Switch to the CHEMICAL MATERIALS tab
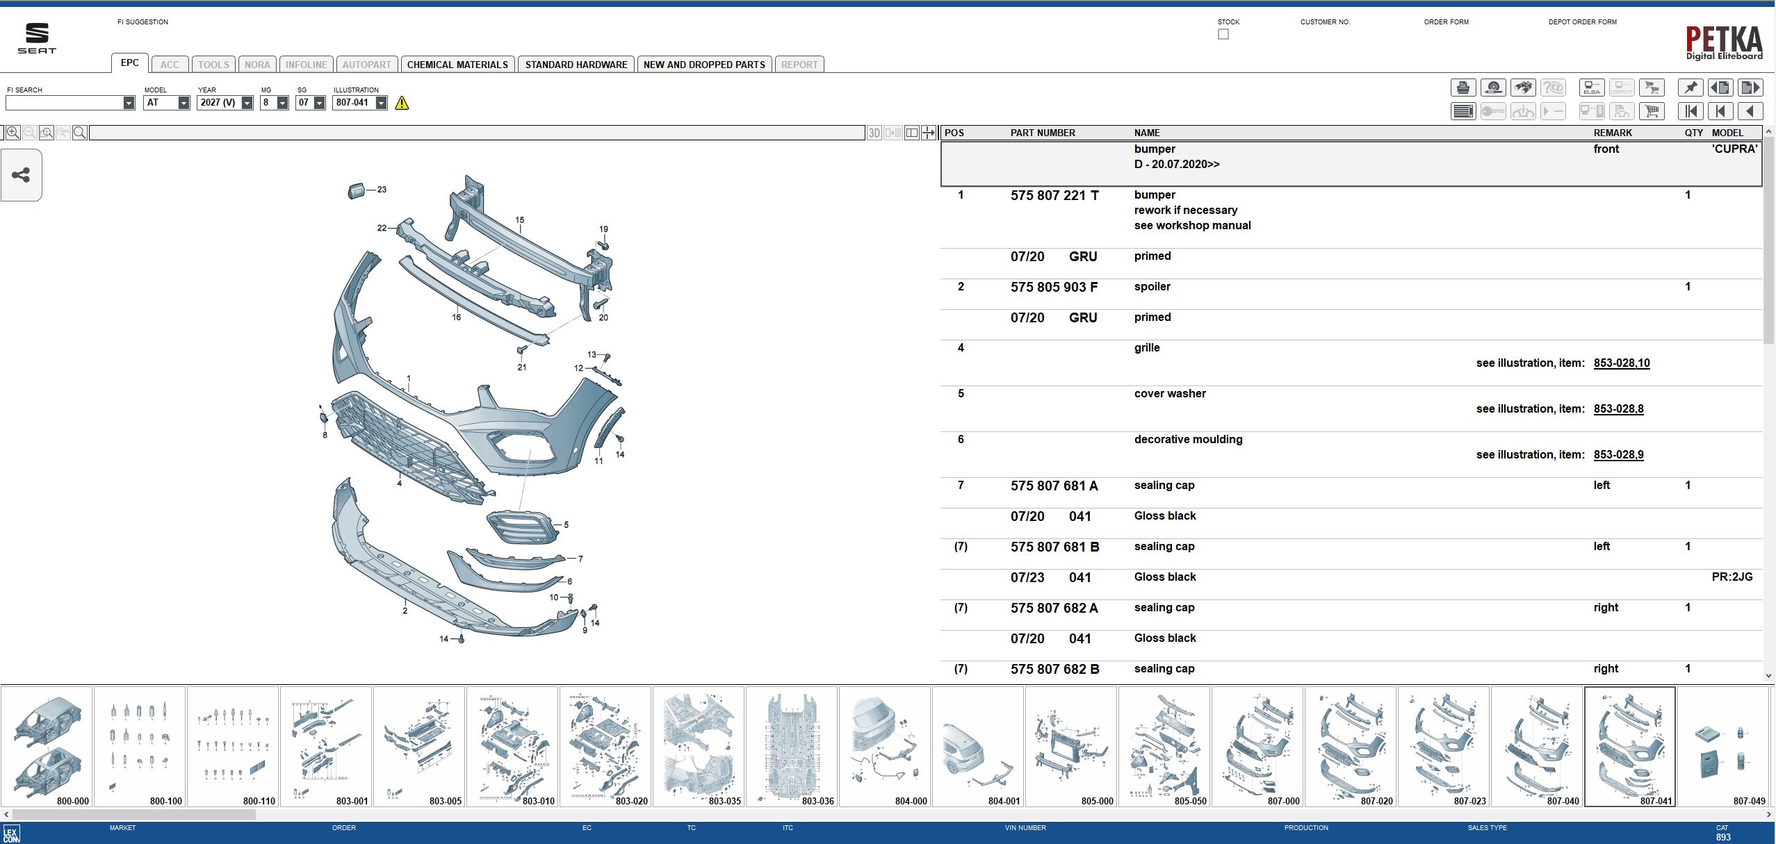The height and width of the screenshot is (844, 1776). pyautogui.click(x=457, y=64)
